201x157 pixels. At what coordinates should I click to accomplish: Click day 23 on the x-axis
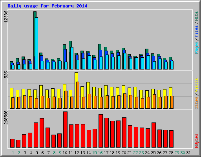[x=141, y=153]
